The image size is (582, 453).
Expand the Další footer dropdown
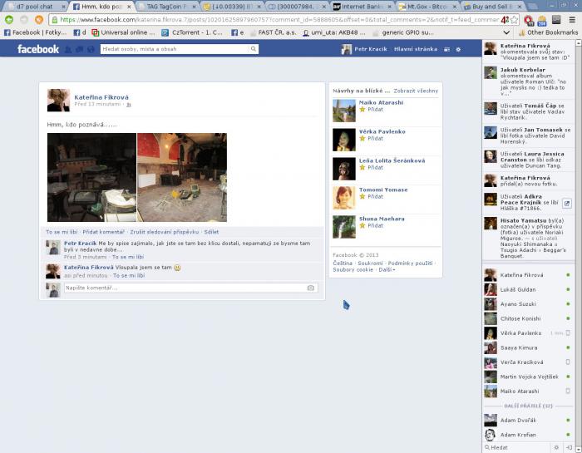tap(387, 270)
